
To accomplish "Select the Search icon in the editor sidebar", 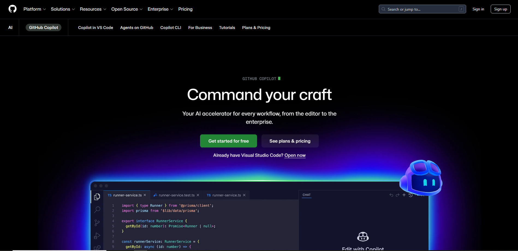I will click(x=97, y=209).
